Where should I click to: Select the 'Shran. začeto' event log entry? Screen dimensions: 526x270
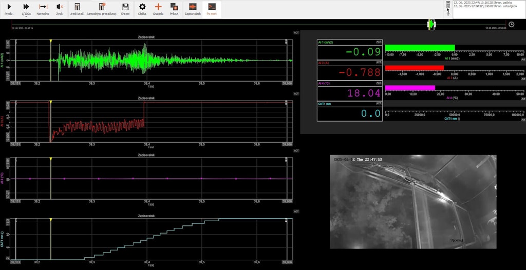(483, 3)
